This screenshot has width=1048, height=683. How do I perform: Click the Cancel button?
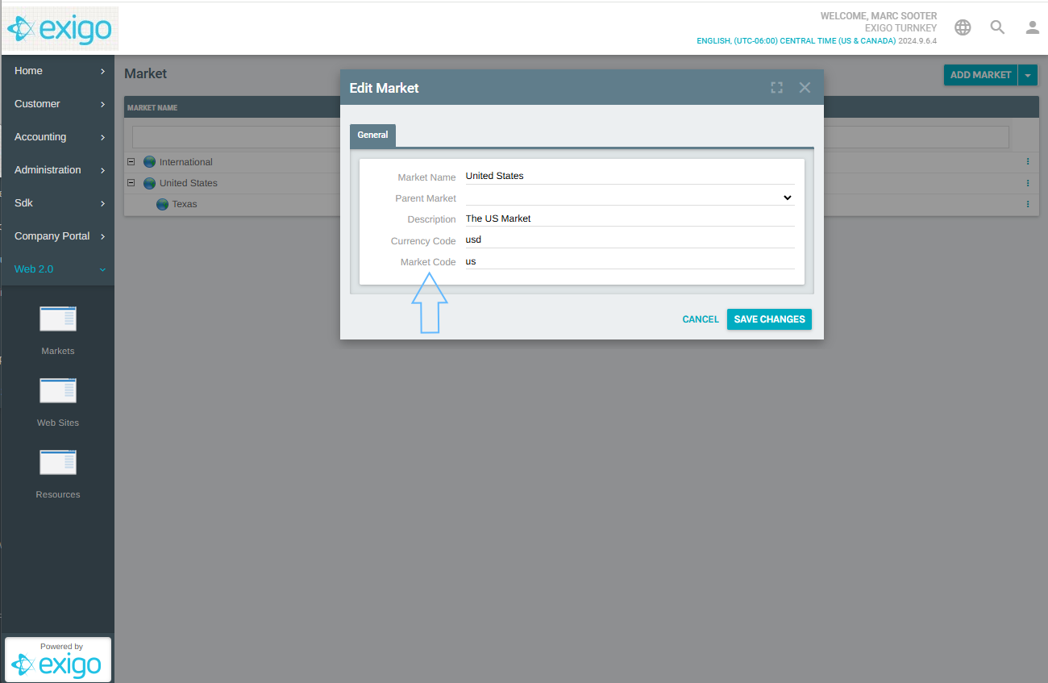[x=700, y=319]
